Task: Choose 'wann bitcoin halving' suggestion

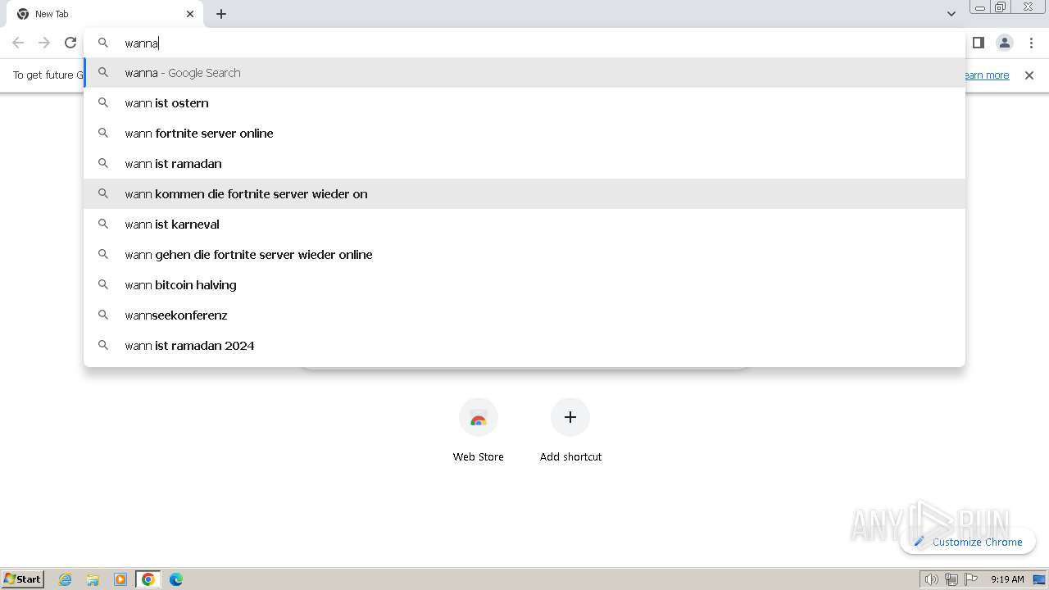Action: [x=524, y=285]
